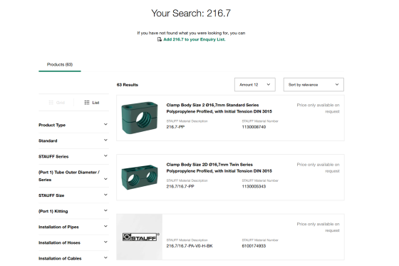
Task: Click the enquiry list document icon
Action: (x=160, y=39)
